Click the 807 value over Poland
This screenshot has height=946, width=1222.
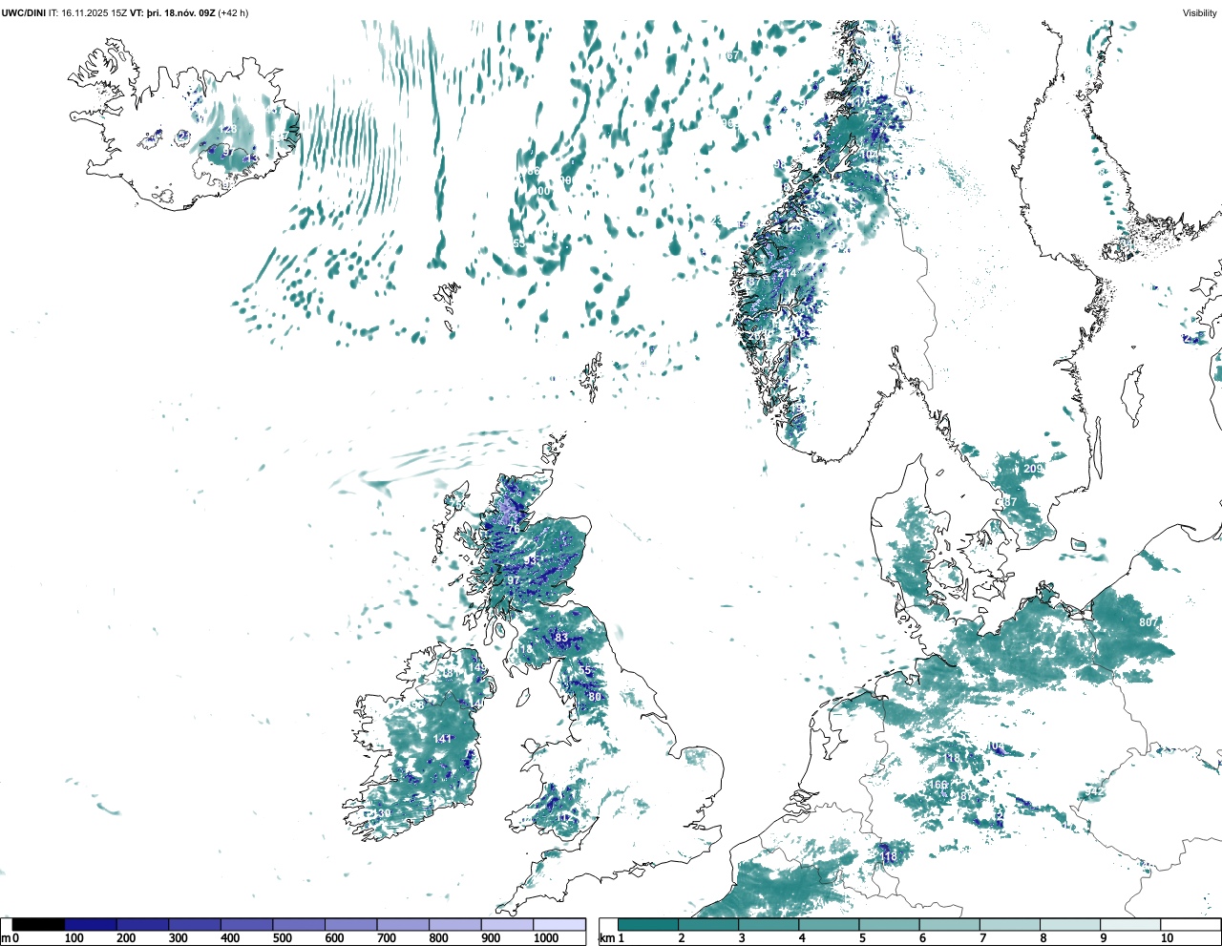[1148, 622]
